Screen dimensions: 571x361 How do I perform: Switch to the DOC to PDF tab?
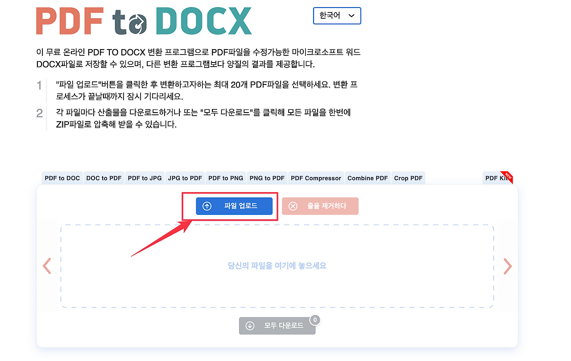[104, 178]
